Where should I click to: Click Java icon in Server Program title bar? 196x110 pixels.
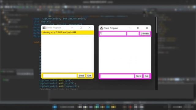[x=44, y=28]
